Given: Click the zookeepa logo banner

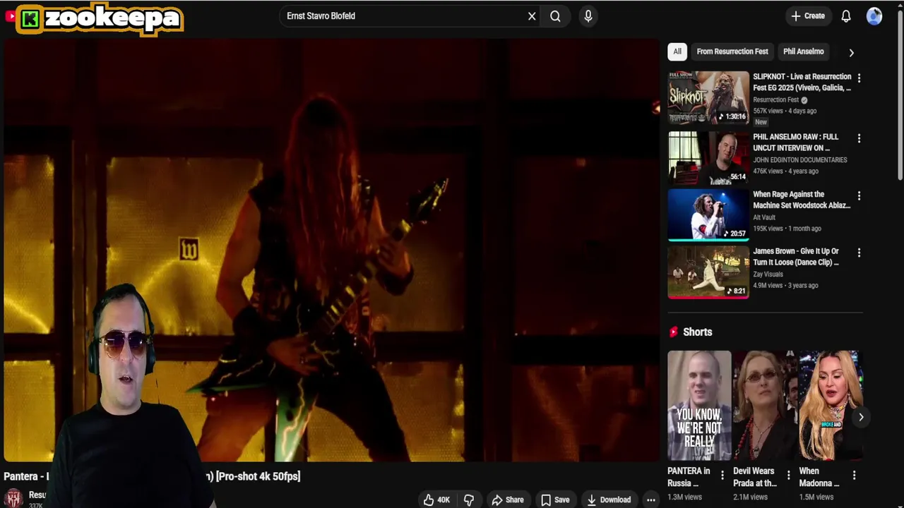Looking at the screenshot, I should (100, 19).
